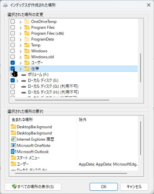Click the tree view vertical scrollbar
Screen dimensions: 154x194
(x=141, y=68)
